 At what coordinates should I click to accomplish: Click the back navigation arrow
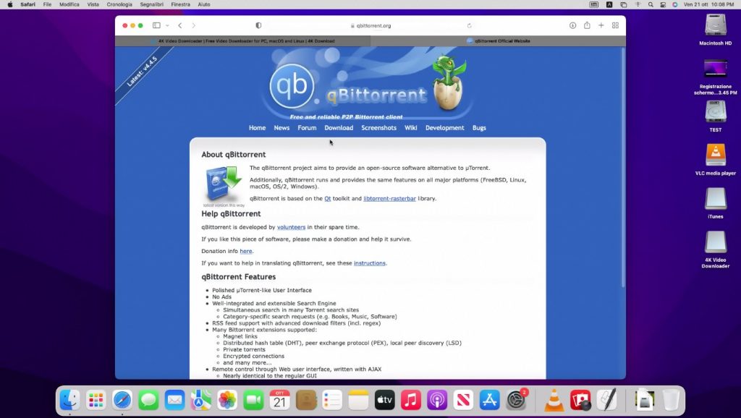tap(180, 25)
